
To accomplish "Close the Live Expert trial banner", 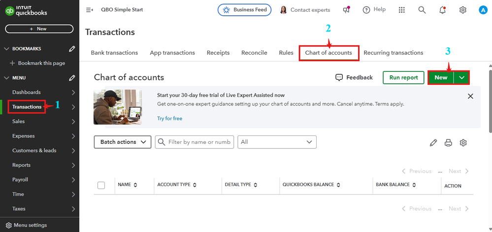I will [x=470, y=97].
